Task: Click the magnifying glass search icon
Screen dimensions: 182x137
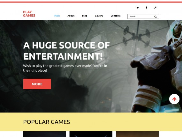Action: pos(155,17)
